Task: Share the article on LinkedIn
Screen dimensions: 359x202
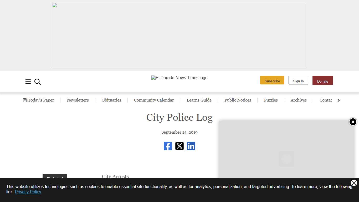Action: point(191,146)
